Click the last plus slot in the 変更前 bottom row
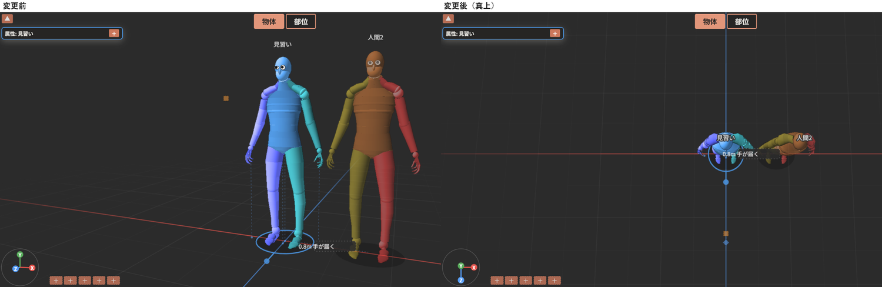Screen dimensions: 882x287 point(113,281)
